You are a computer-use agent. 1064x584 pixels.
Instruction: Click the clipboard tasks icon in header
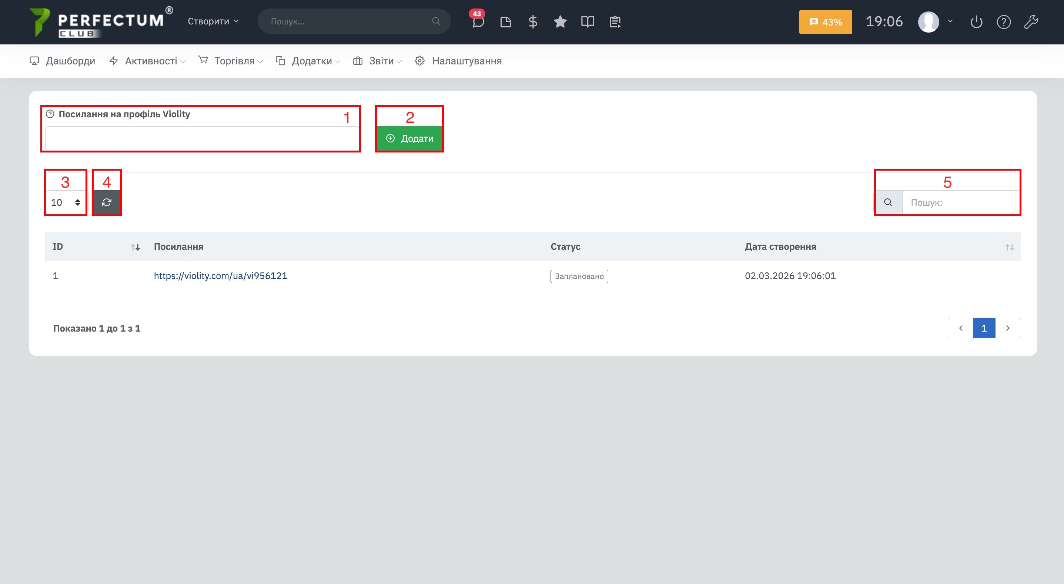615,22
